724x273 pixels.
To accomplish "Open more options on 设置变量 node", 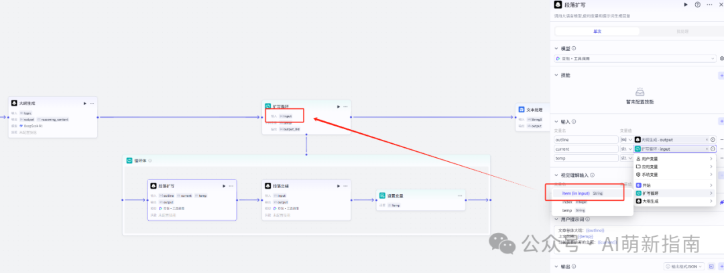I will click(459, 195).
